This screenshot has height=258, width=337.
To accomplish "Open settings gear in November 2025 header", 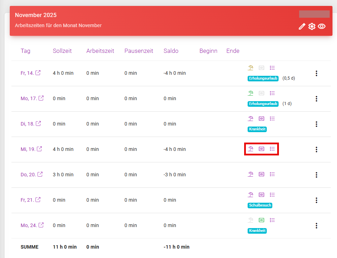I will (x=312, y=26).
